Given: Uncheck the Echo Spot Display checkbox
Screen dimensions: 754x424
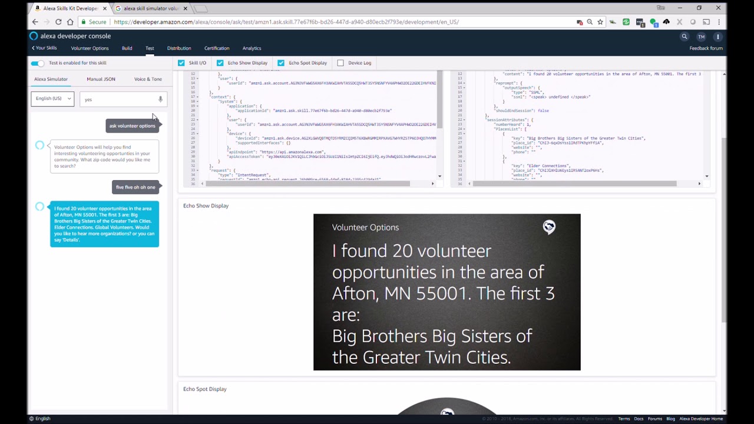Looking at the screenshot, I should pos(281,63).
